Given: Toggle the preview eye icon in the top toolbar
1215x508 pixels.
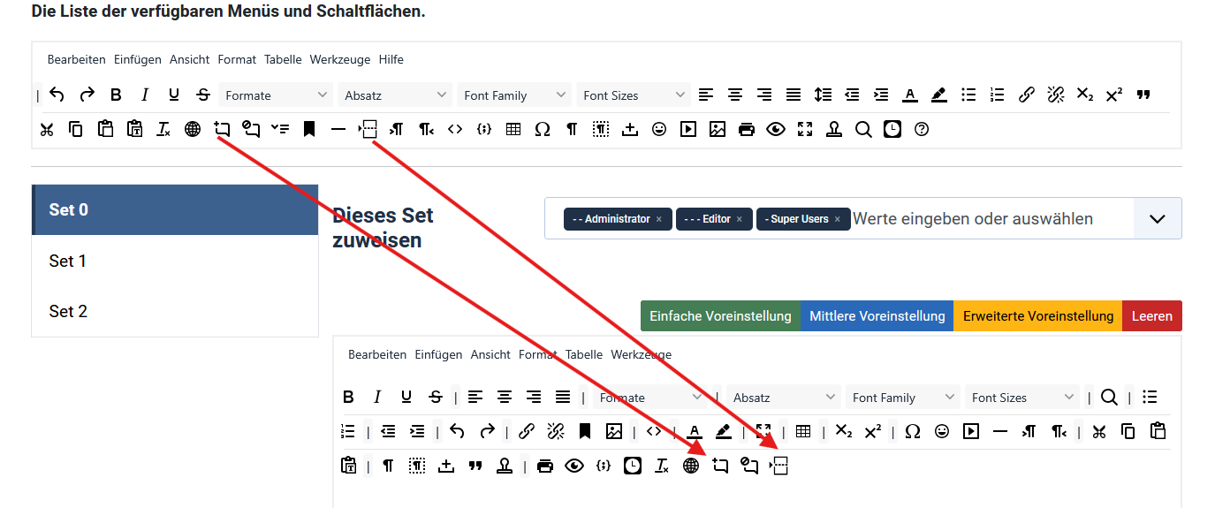Looking at the screenshot, I should click(x=776, y=129).
